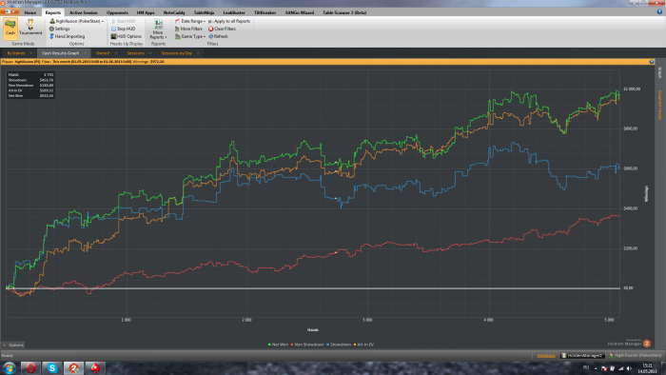The image size is (666, 375).
Task: Click HoldemManager2 database button in status bar
Action: coord(582,355)
